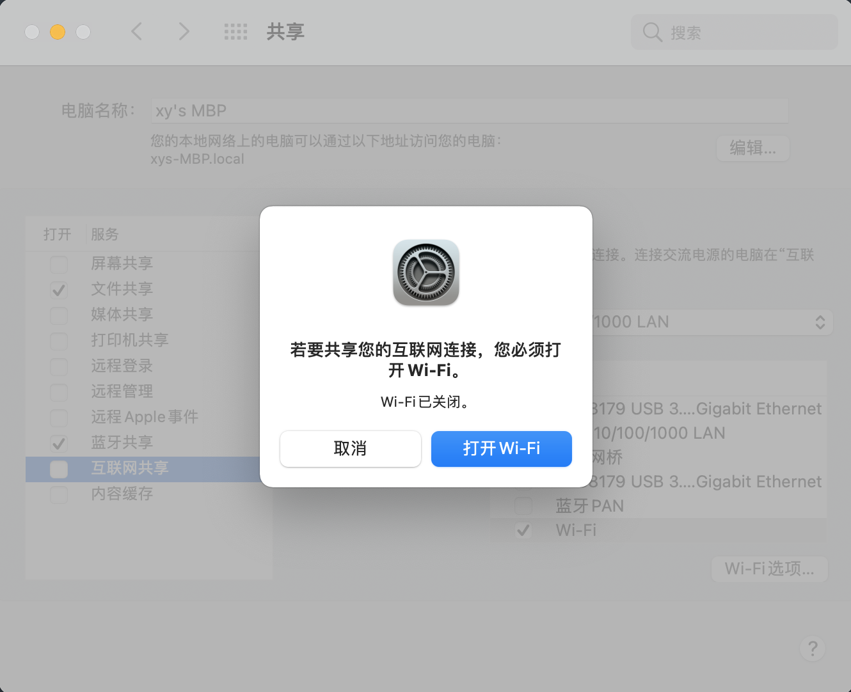Select 网桥 port row
Screen dimensions: 851x692
click(x=607, y=457)
